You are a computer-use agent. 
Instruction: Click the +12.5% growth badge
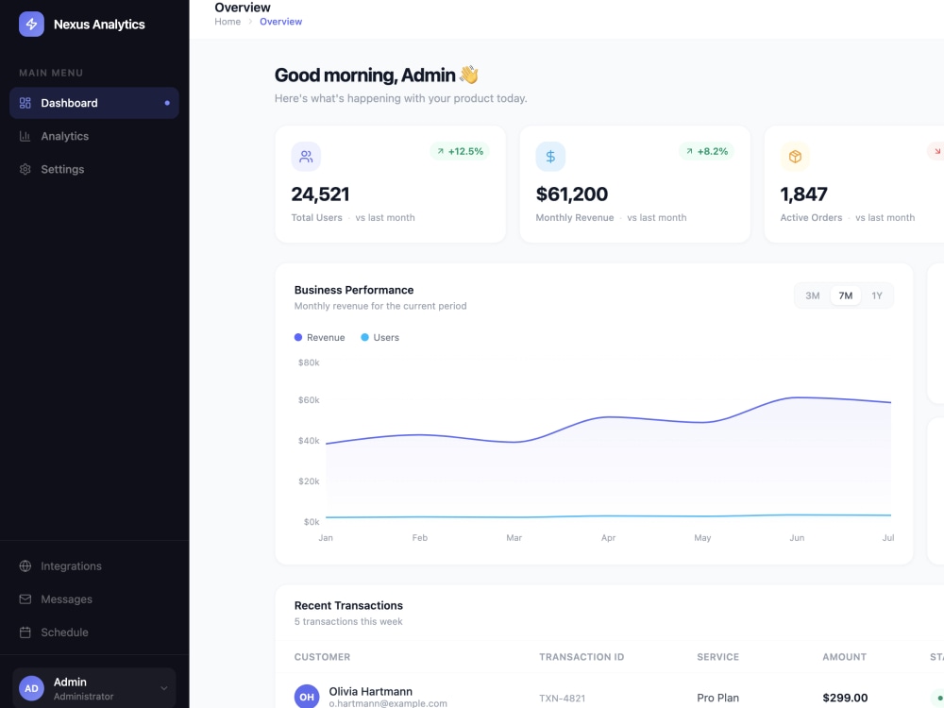(x=460, y=151)
